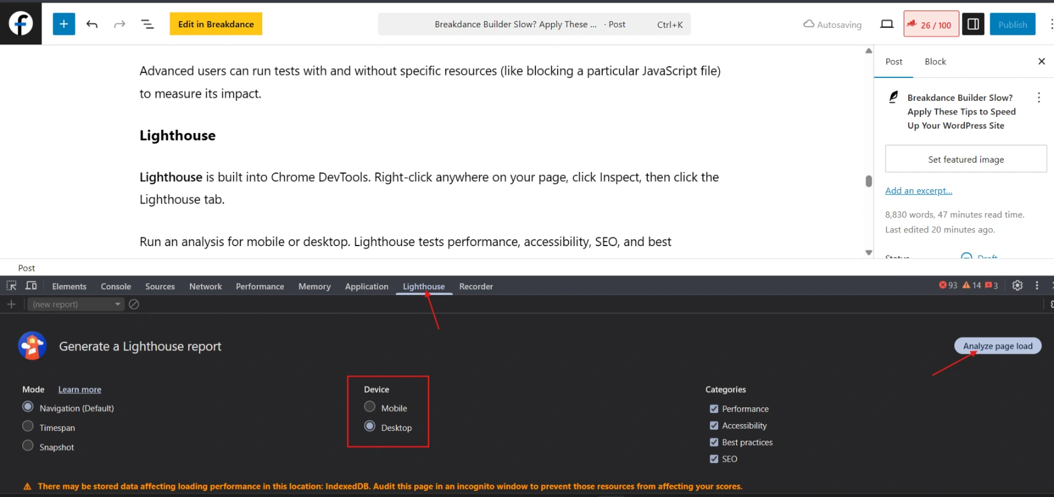Viewport: 1054px width, 497px height.
Task: Uncheck the Performance category
Action: [714, 409]
